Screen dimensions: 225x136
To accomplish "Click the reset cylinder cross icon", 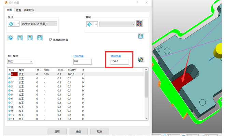I will (x=40, y=38).
